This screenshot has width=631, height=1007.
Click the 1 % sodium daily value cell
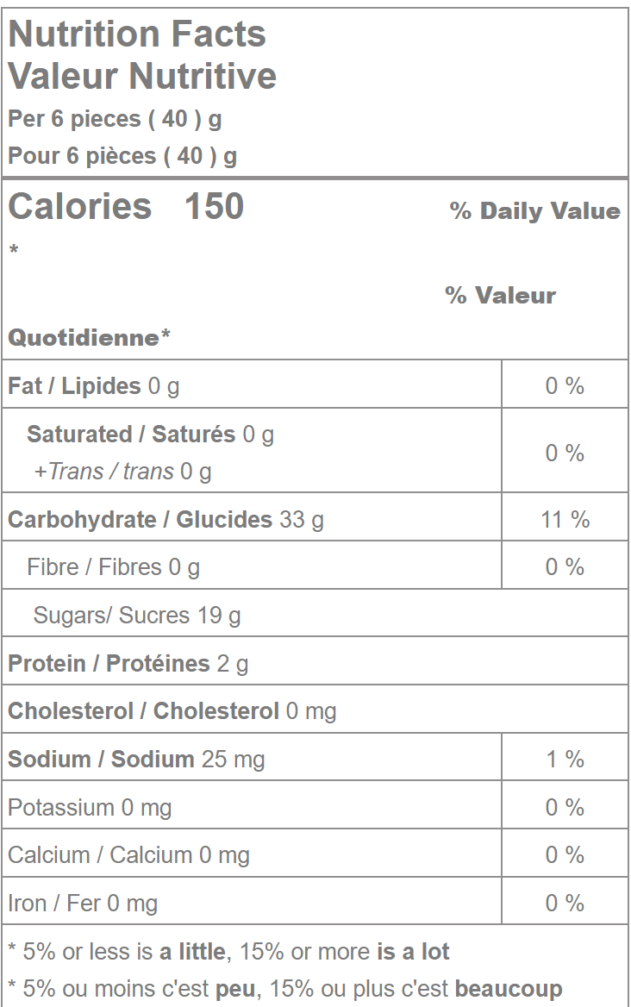click(565, 760)
